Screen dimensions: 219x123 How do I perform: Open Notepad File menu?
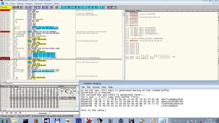pos(83,87)
